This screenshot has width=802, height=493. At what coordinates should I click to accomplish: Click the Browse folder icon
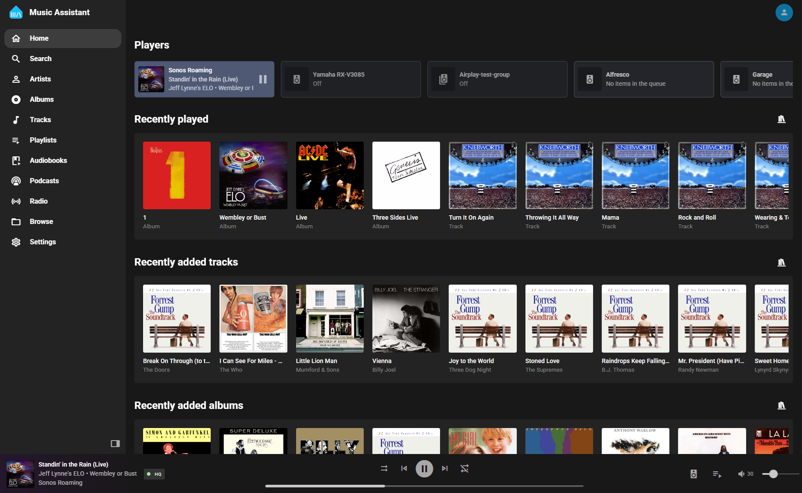(x=16, y=222)
